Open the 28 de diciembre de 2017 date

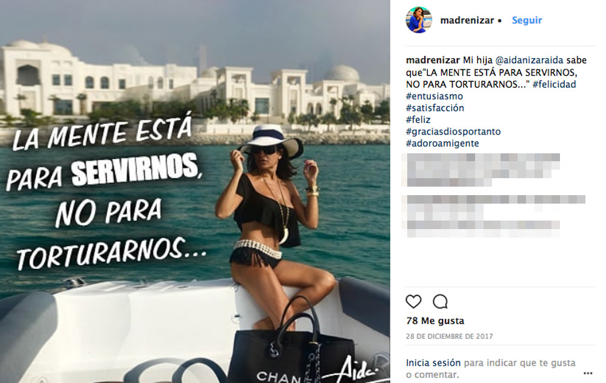449,336
